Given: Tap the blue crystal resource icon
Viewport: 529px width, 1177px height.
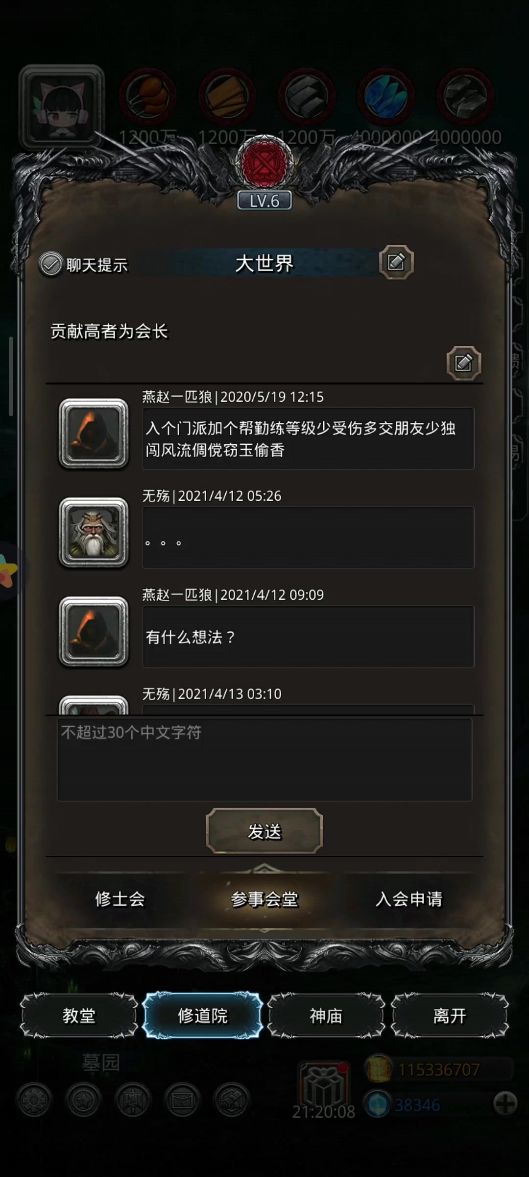Looking at the screenshot, I should click(x=386, y=97).
